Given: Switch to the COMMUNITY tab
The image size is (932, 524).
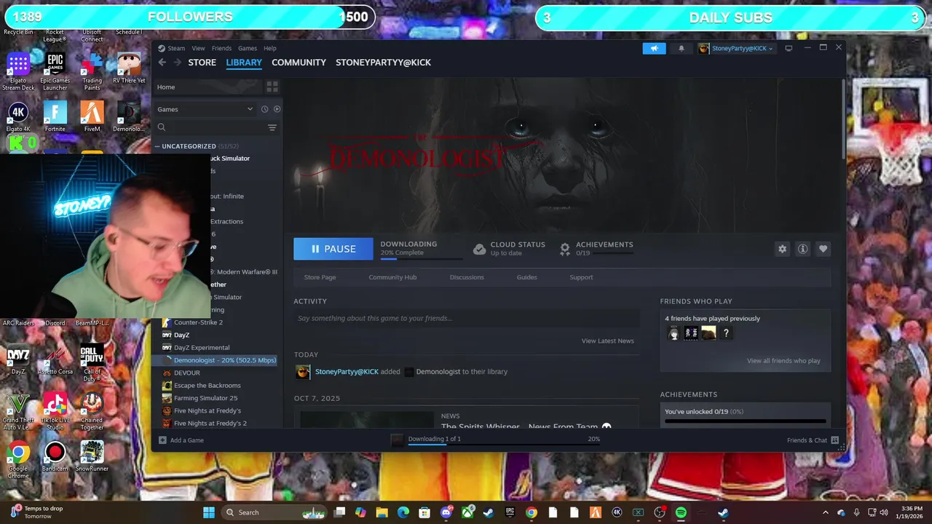Looking at the screenshot, I should 299,63.
